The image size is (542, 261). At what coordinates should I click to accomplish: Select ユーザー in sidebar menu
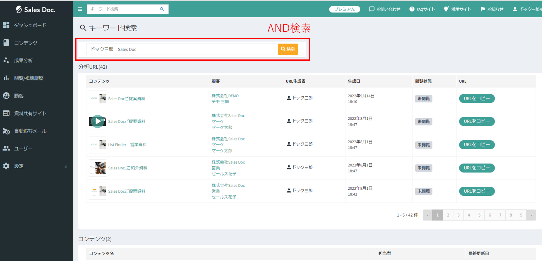(23, 149)
